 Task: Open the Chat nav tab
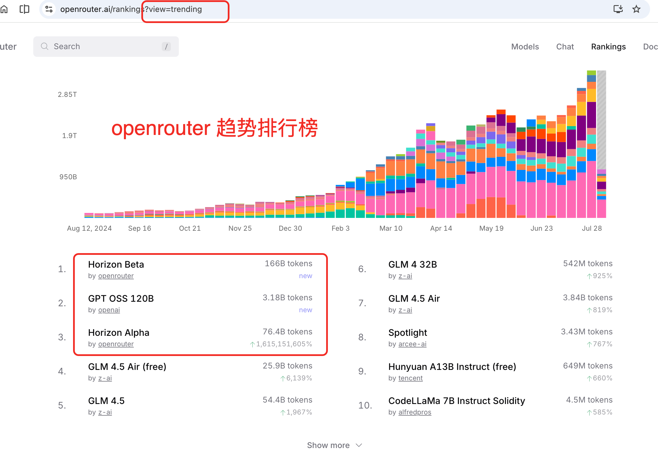click(565, 47)
